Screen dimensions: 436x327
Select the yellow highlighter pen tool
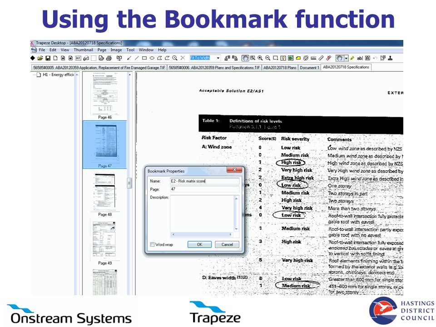[x=352, y=58]
